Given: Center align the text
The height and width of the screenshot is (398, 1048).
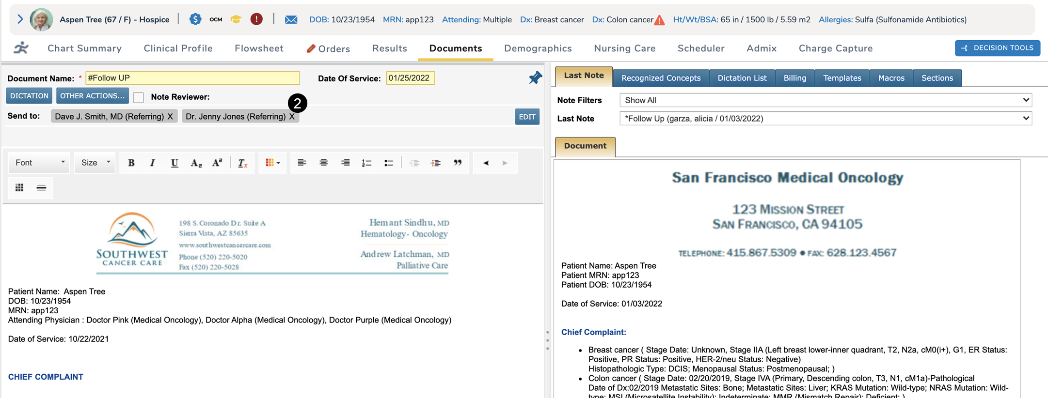Looking at the screenshot, I should click(x=323, y=163).
